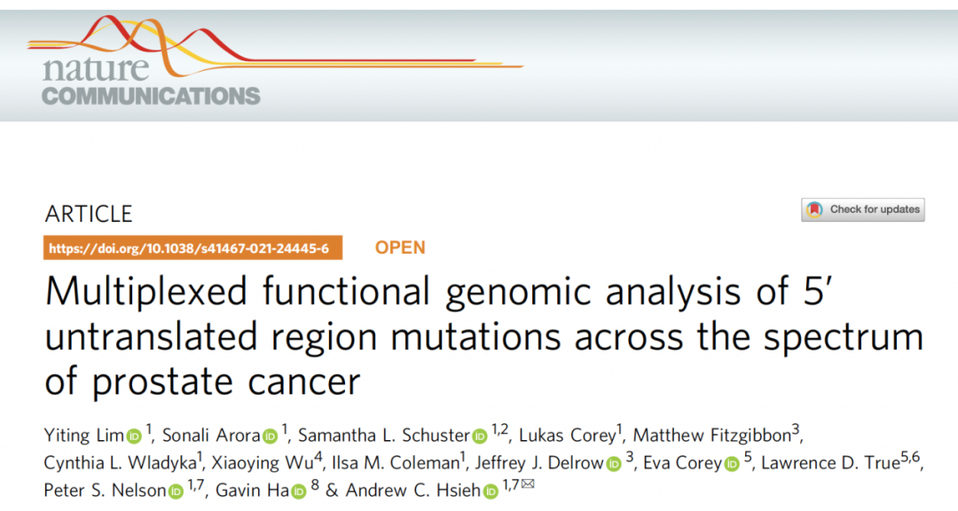Click the Nature Communications logo
This screenshot has width=958, height=511.
point(152,60)
